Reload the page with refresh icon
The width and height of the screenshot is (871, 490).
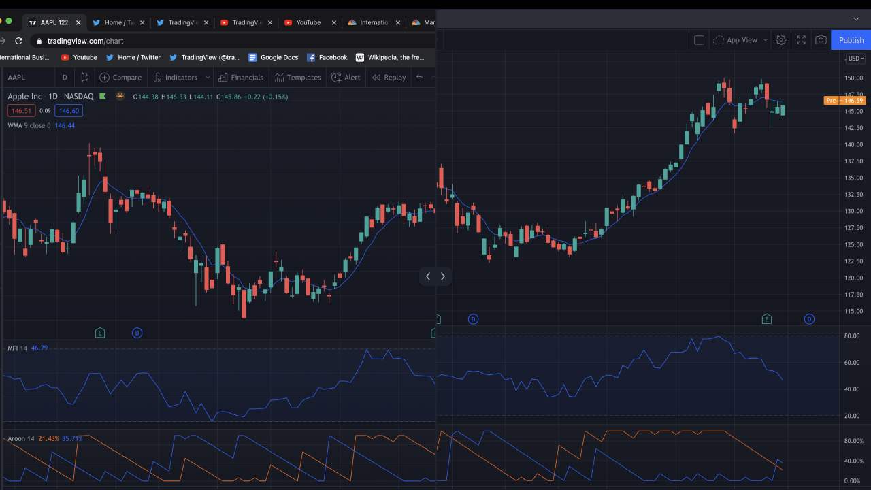18,41
